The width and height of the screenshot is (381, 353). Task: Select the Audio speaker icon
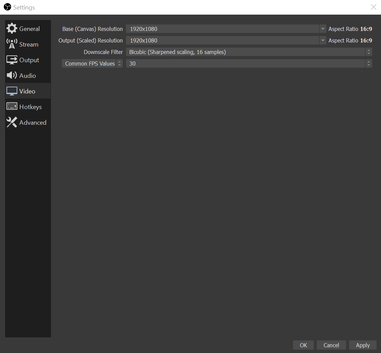point(12,75)
